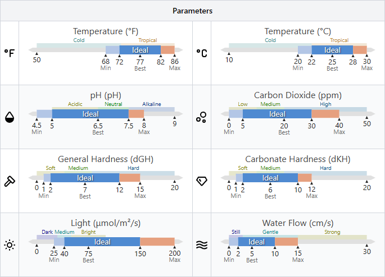Click the Ideal range on Carbon Dioxide bar
385x277 pixels.
[x=277, y=114]
